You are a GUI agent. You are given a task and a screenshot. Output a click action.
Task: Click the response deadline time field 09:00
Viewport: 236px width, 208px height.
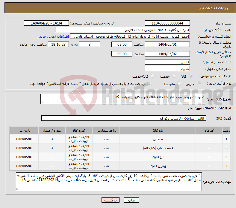click(122, 45)
